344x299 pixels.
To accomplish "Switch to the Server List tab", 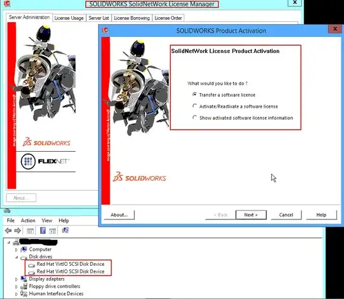I will pos(99,18).
